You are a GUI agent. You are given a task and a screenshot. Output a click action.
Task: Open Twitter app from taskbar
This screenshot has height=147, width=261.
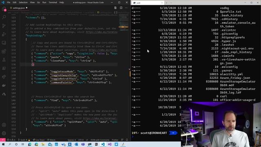click(116, 144)
